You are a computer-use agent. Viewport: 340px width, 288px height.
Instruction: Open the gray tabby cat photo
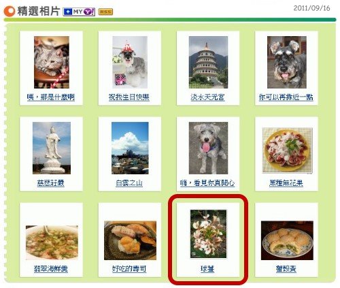[x=52, y=62]
